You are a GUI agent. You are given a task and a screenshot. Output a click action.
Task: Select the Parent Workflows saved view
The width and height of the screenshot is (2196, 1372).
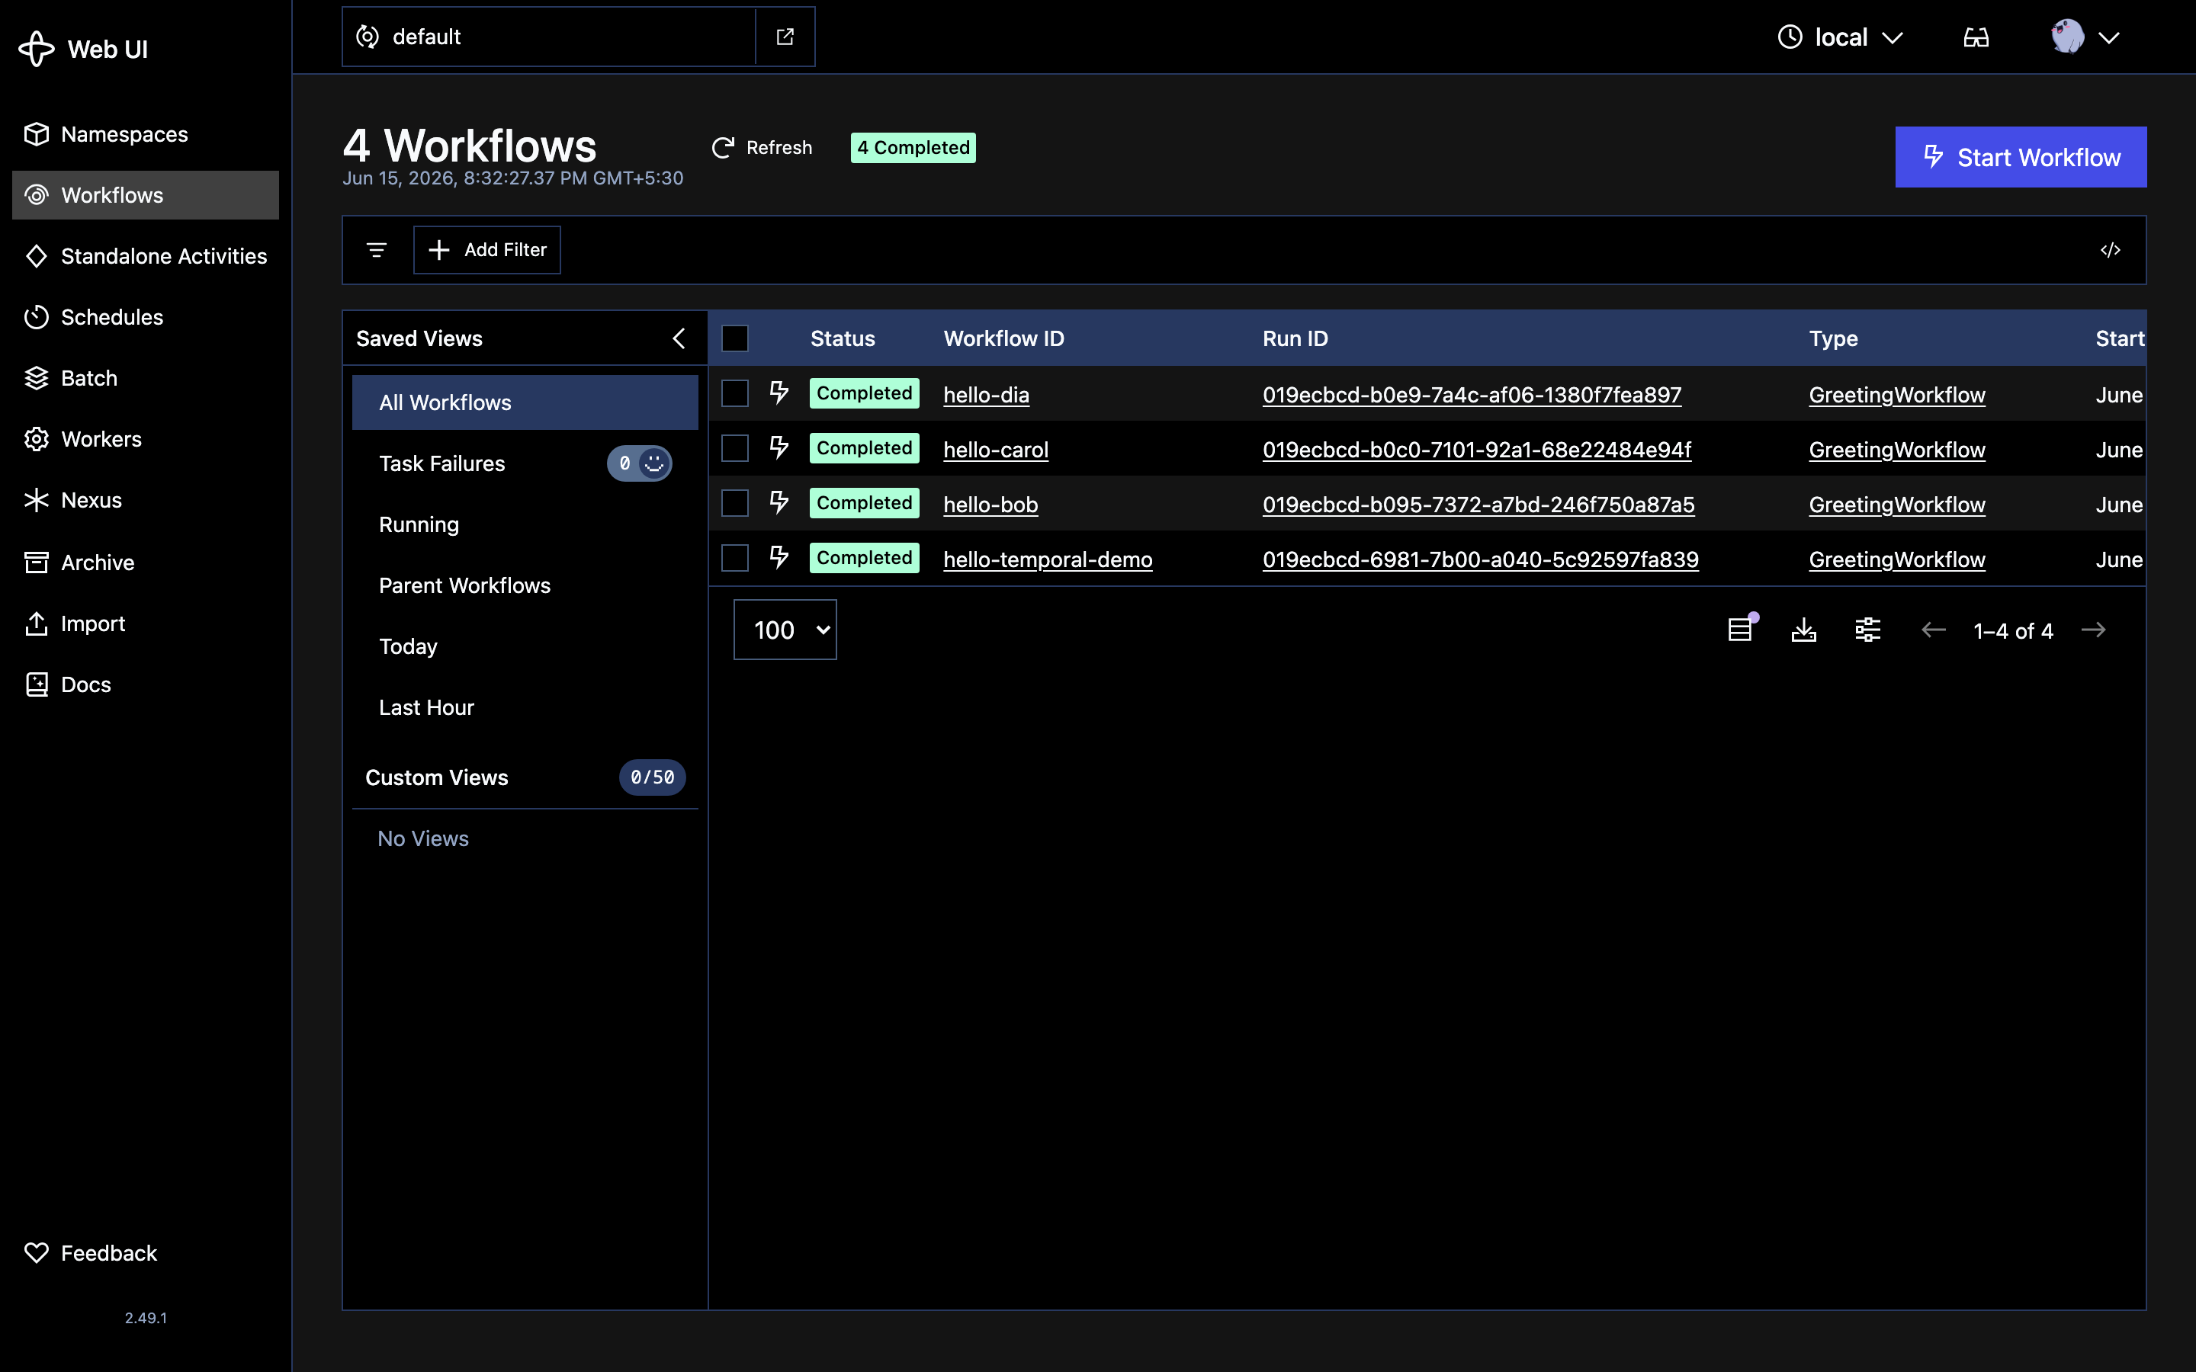coord(525,585)
